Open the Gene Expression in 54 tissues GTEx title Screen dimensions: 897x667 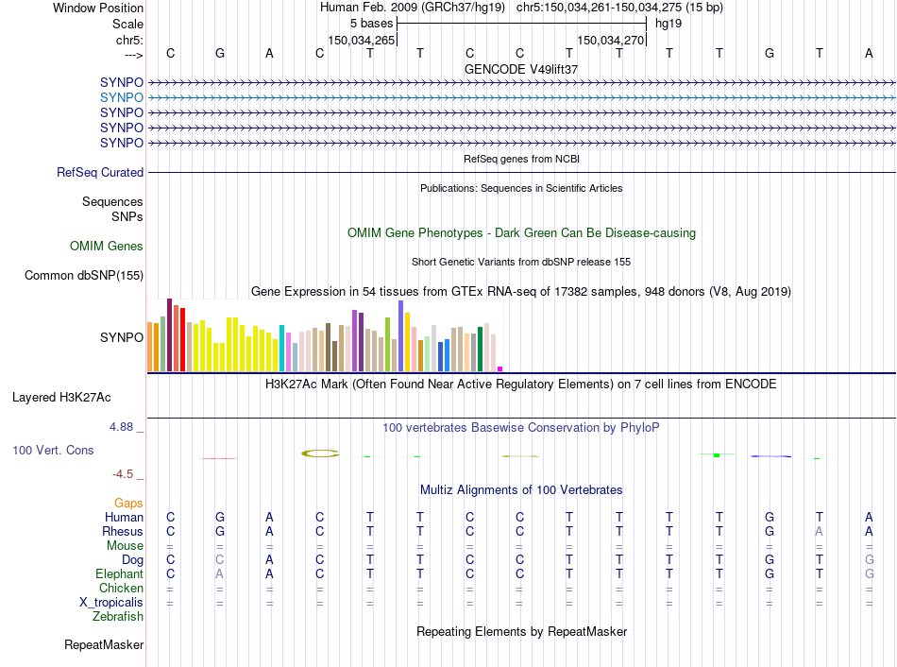click(521, 291)
